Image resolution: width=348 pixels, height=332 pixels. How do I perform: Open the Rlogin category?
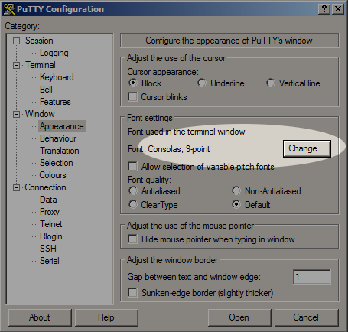pyautogui.click(x=51, y=236)
